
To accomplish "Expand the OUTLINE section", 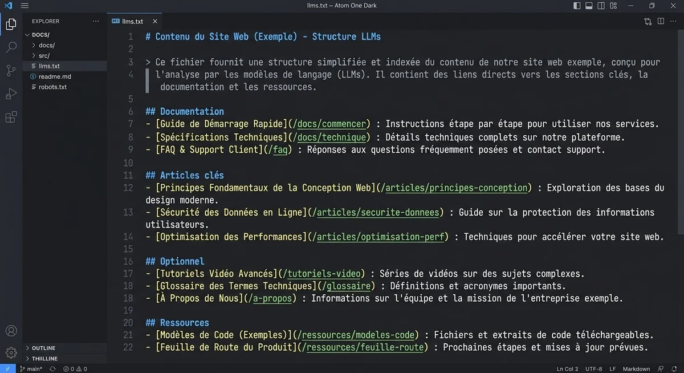I will (x=64, y=348).
